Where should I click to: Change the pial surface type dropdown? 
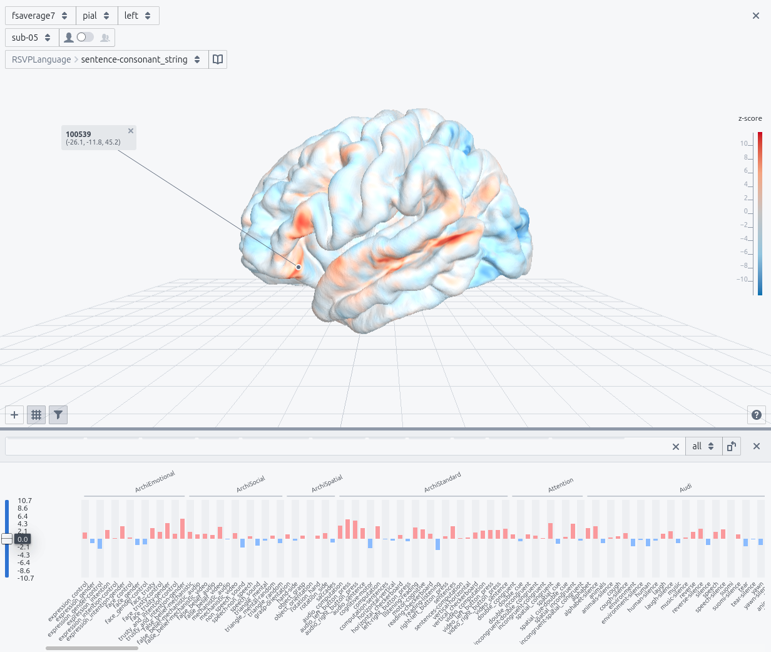[96, 15]
